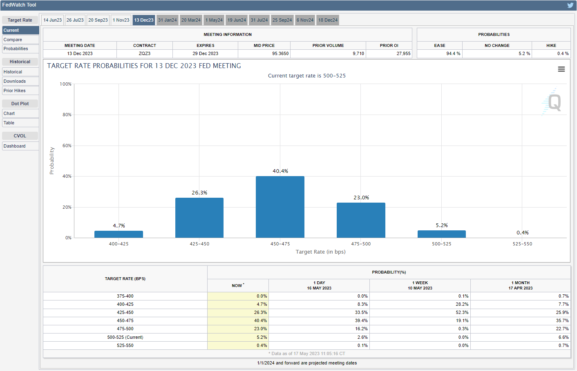577x371 pixels.
Task: Open the chart hamburger menu
Action: pyautogui.click(x=561, y=69)
